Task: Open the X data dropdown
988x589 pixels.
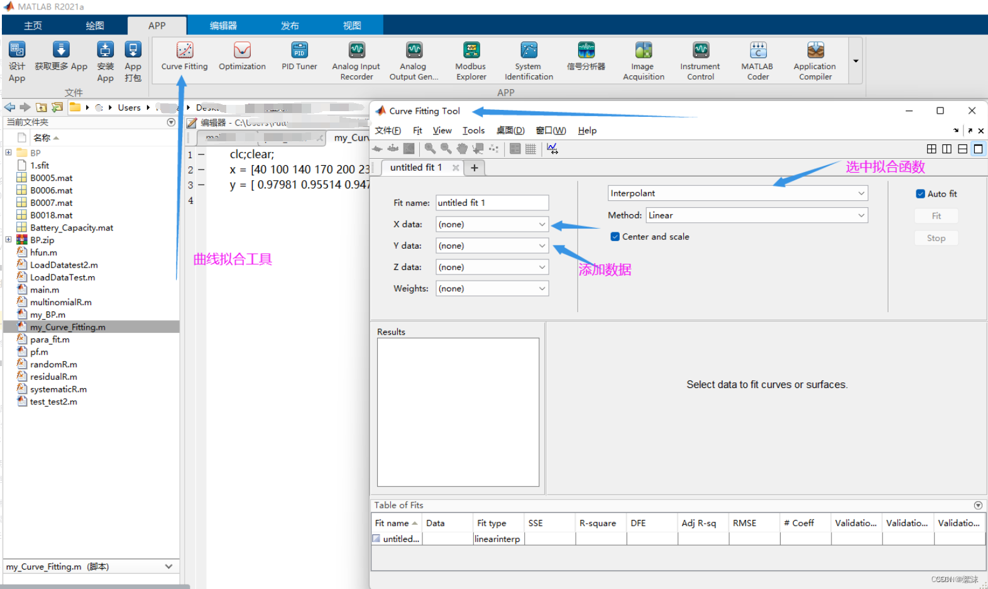Action: pyautogui.click(x=492, y=224)
